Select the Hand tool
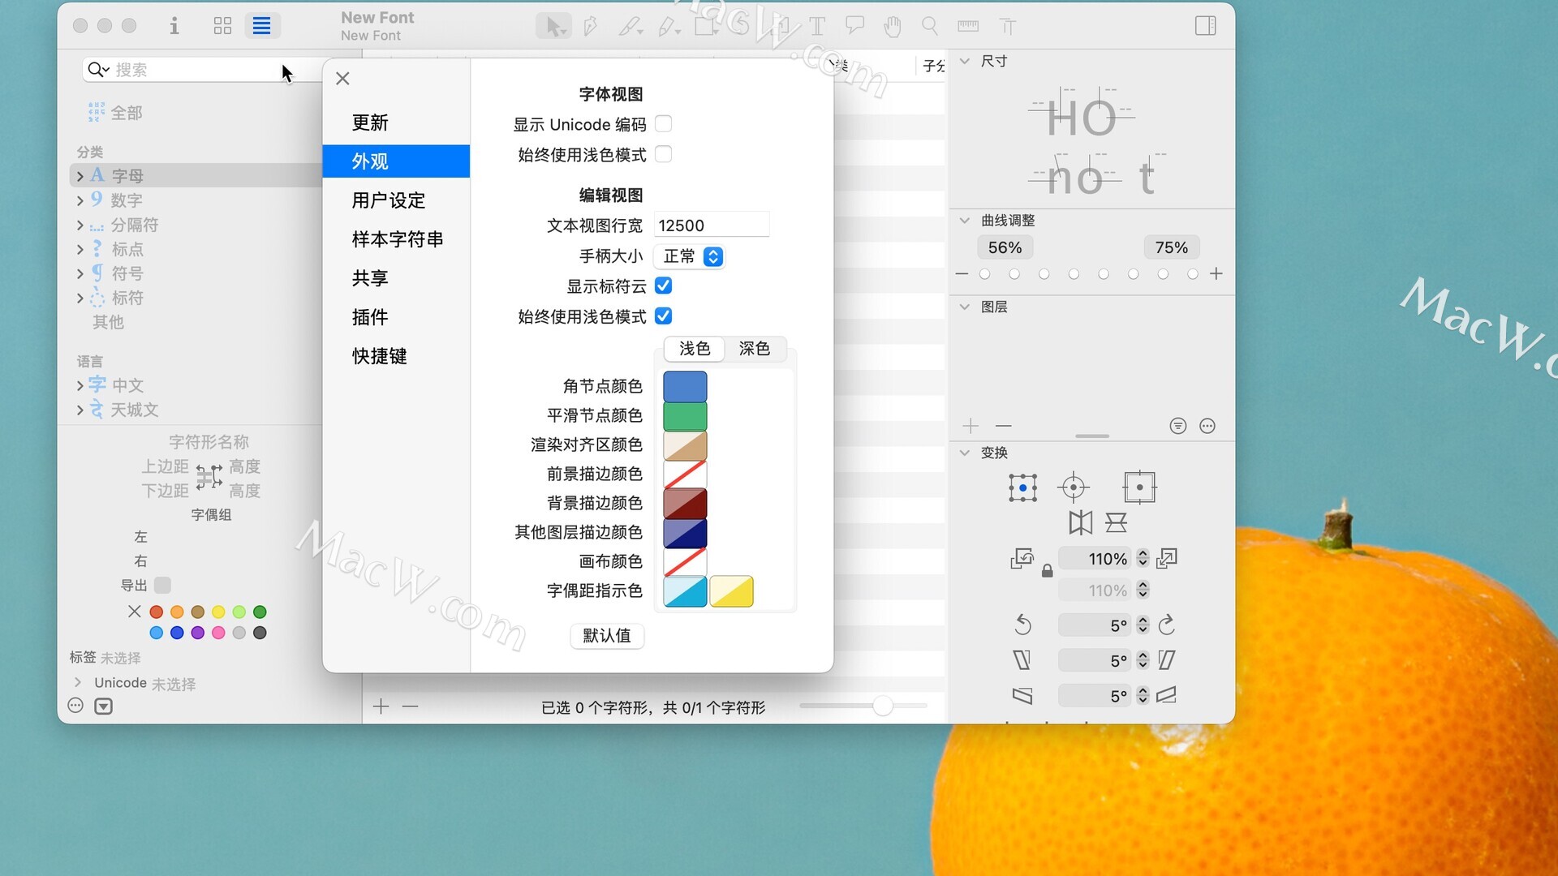The height and width of the screenshot is (876, 1558). (893, 26)
